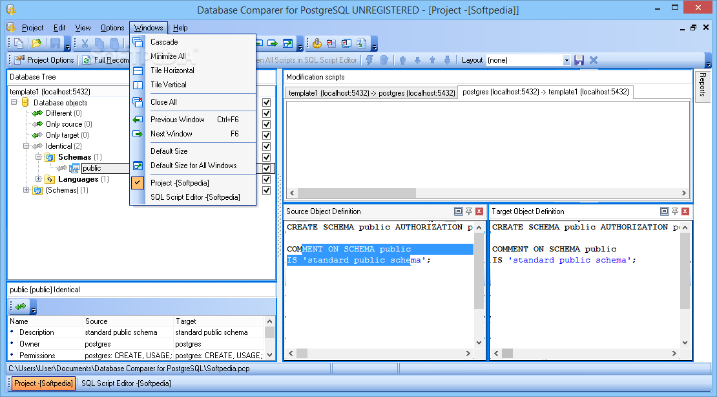
Task: Open the Layout dropdown list
Action: coord(566,60)
